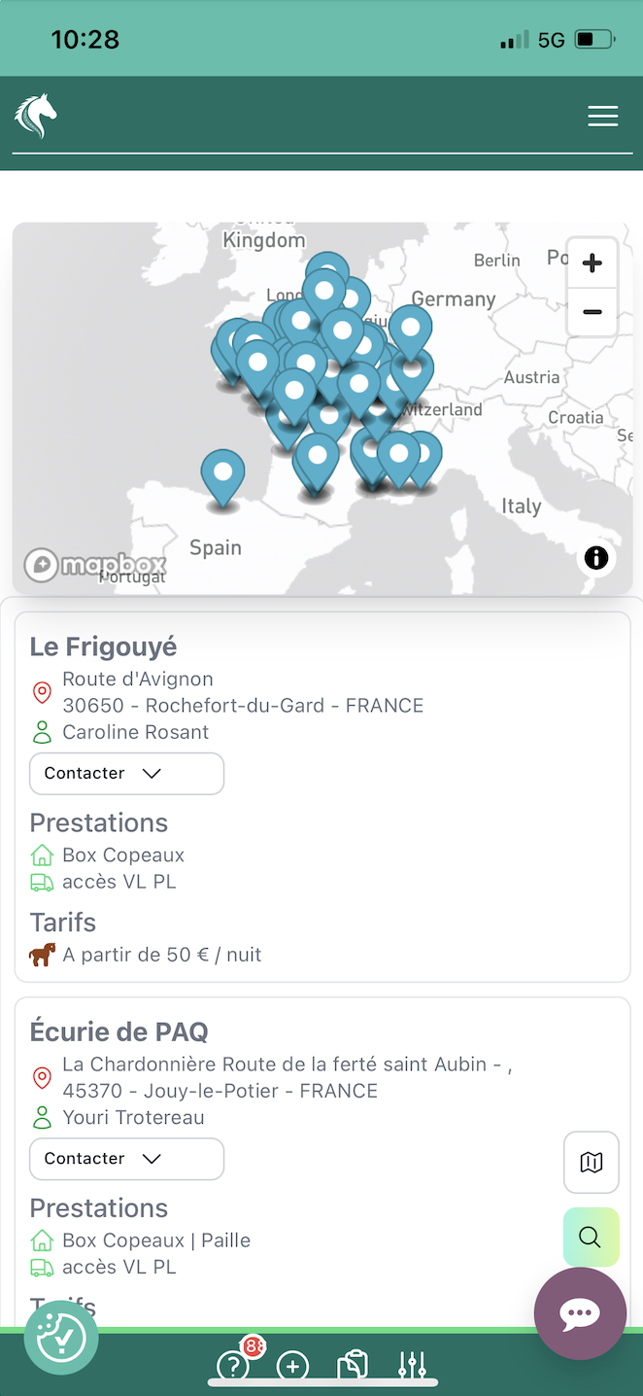Expand Contacter dropdown for Le Frigouyé
This screenshot has width=643, height=1396.
point(126,774)
